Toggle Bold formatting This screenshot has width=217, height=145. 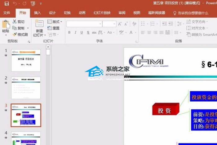click(69, 33)
